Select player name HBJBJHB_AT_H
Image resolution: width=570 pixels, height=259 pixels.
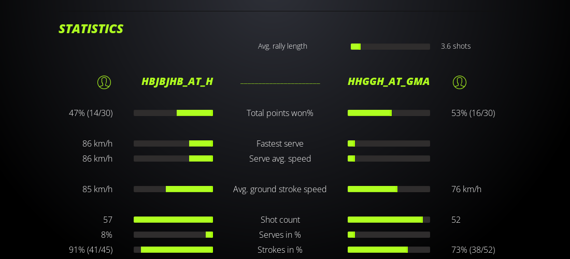177,81
